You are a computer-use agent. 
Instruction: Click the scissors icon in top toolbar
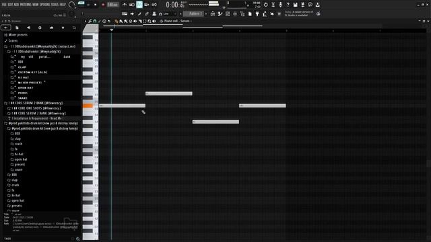pyautogui.click(x=273, y=5)
